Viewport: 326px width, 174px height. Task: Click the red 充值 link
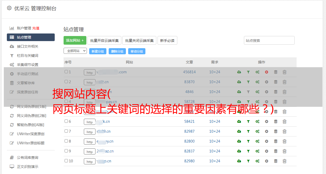[x=36, y=28]
